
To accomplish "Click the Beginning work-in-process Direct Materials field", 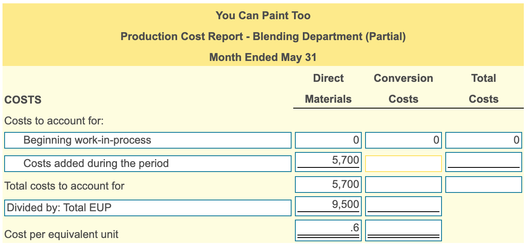I will coord(327,140).
